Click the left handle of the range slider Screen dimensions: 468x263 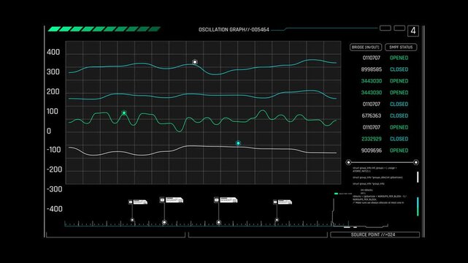coord(348,162)
